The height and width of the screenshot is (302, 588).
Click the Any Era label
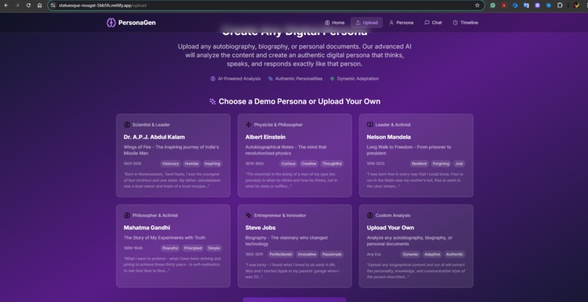374,254
